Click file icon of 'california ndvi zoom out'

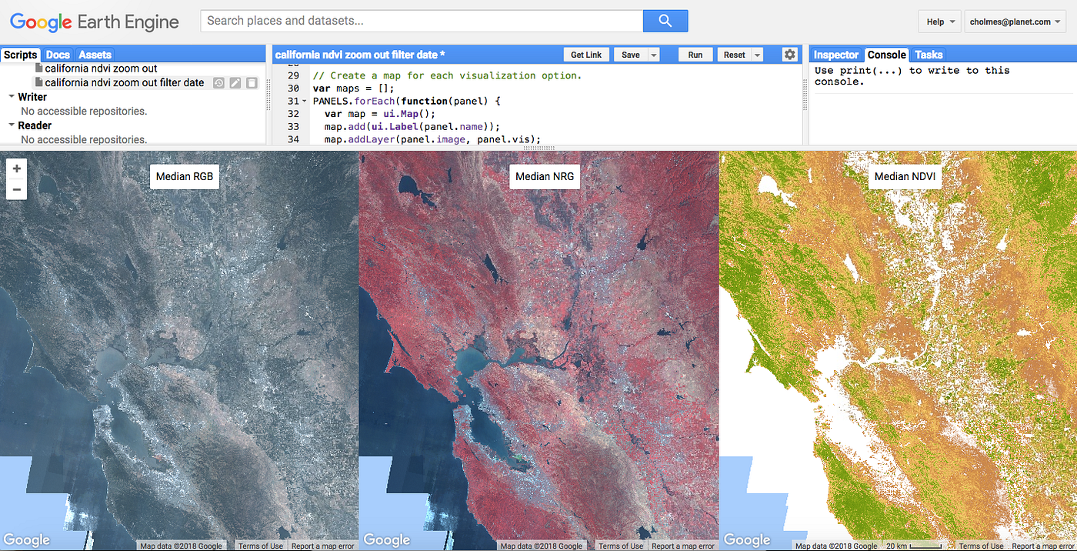coord(39,68)
